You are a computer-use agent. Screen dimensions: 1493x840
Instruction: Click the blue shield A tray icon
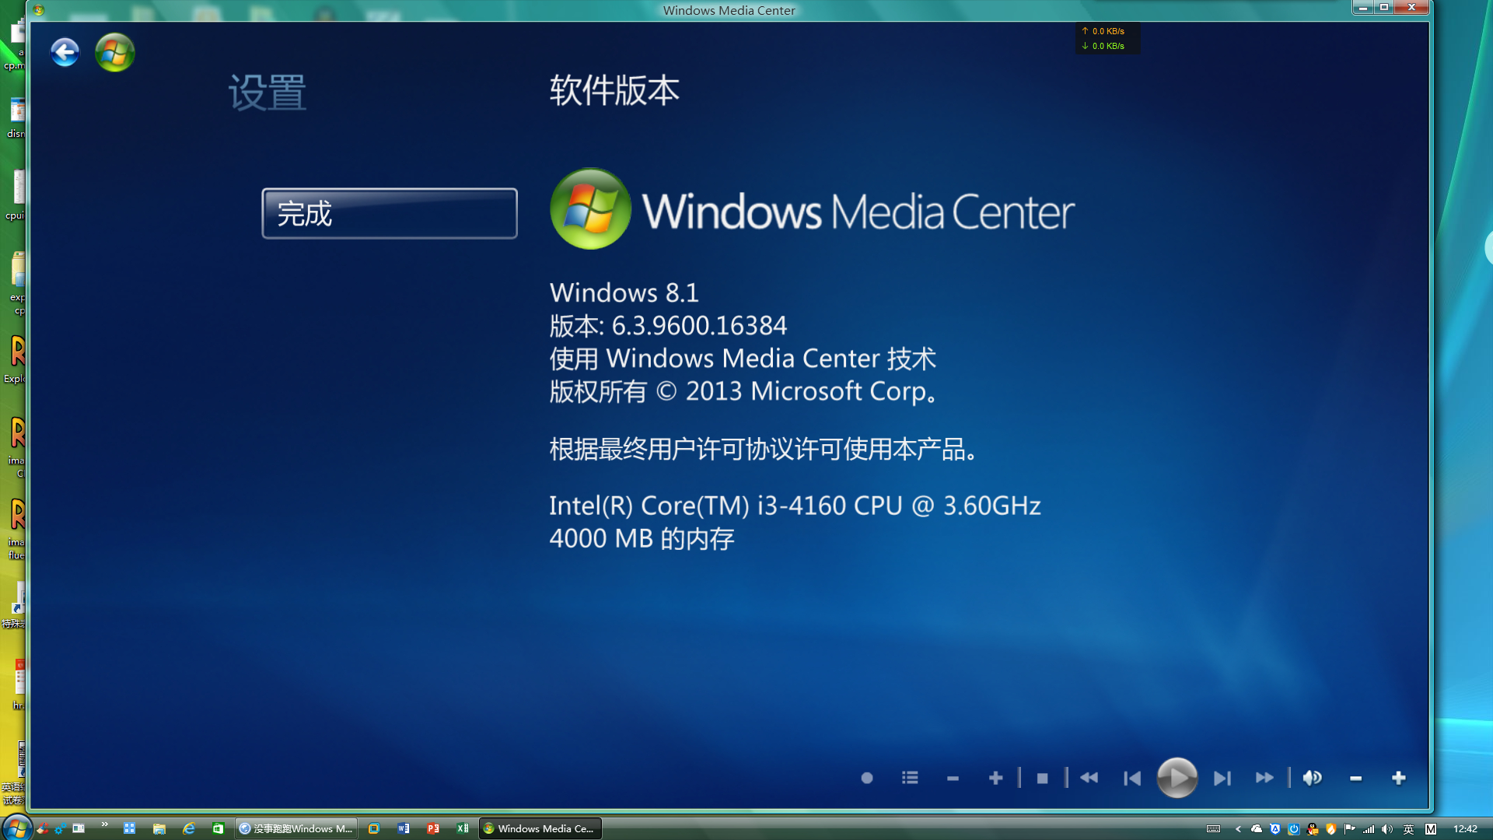tap(1275, 829)
